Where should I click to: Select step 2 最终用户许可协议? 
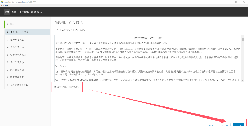(28, 32)
